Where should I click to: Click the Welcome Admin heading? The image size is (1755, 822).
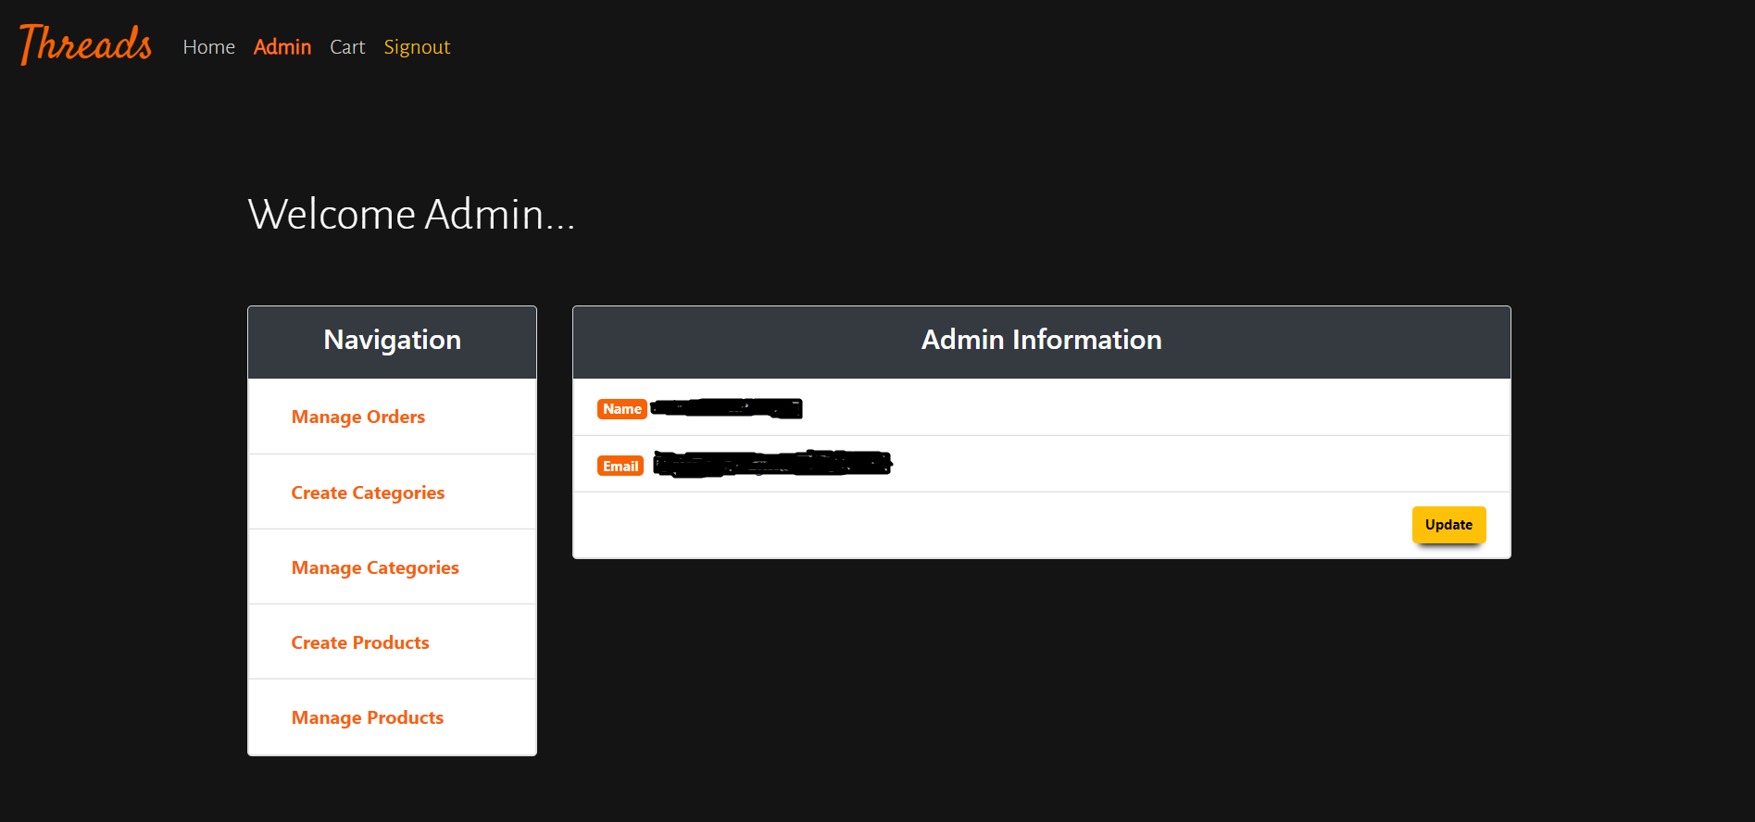(x=410, y=214)
